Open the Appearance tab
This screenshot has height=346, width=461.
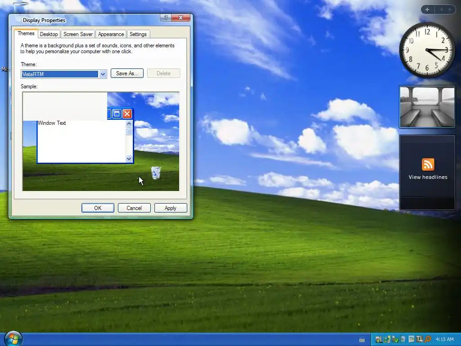point(111,34)
